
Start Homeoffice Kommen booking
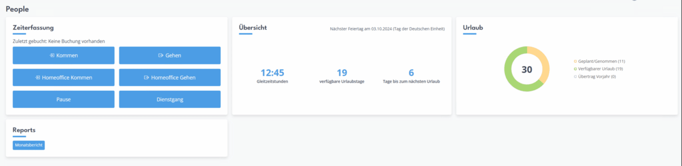click(63, 77)
